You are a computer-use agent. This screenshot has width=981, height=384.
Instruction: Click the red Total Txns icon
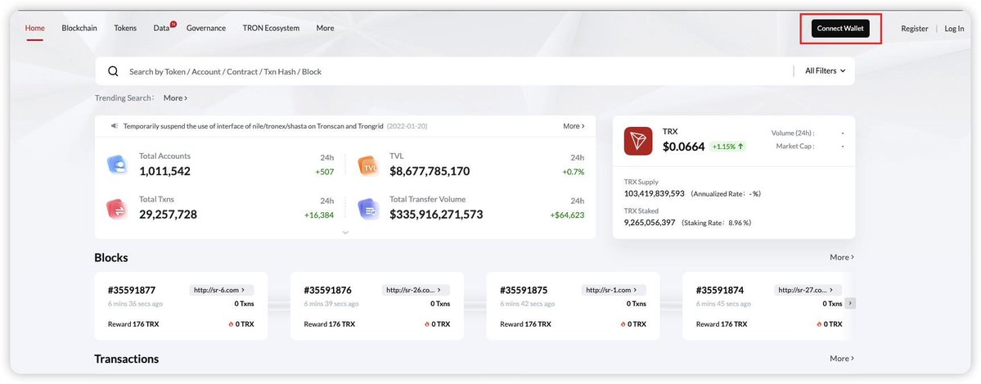118,208
